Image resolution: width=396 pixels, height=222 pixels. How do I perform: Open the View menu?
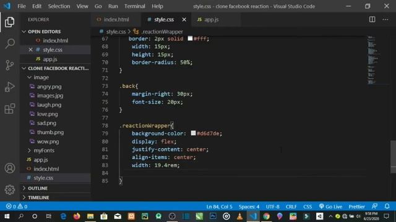tap(82, 6)
